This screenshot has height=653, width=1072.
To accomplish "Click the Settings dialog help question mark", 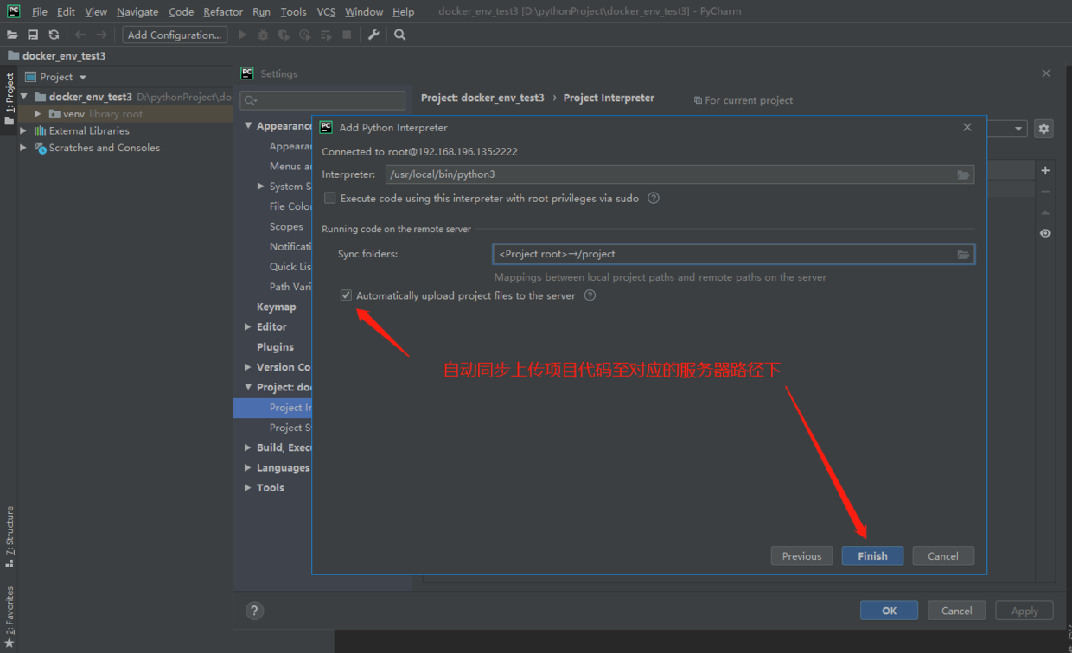I will (x=254, y=611).
